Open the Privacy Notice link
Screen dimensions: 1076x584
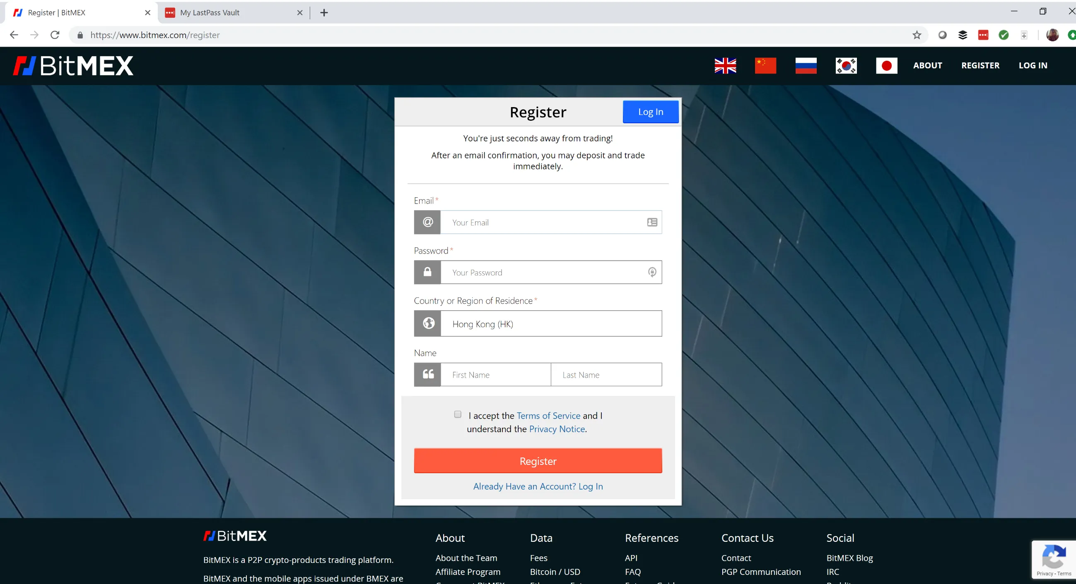(x=556, y=429)
